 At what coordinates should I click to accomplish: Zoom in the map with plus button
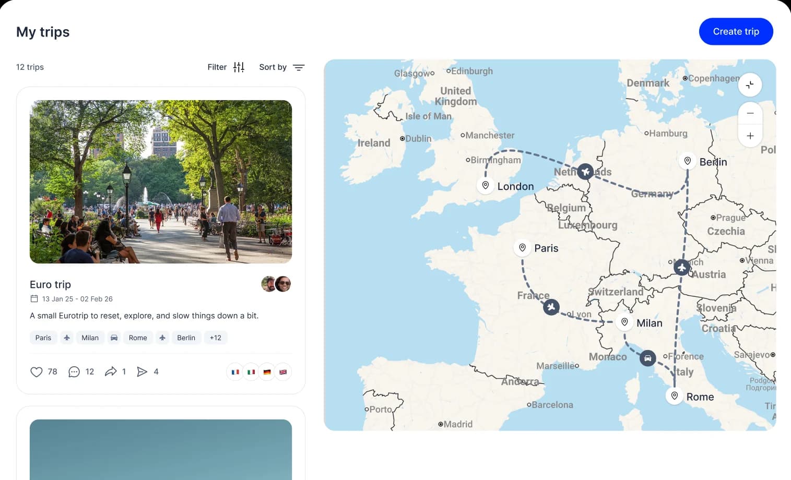tap(750, 136)
